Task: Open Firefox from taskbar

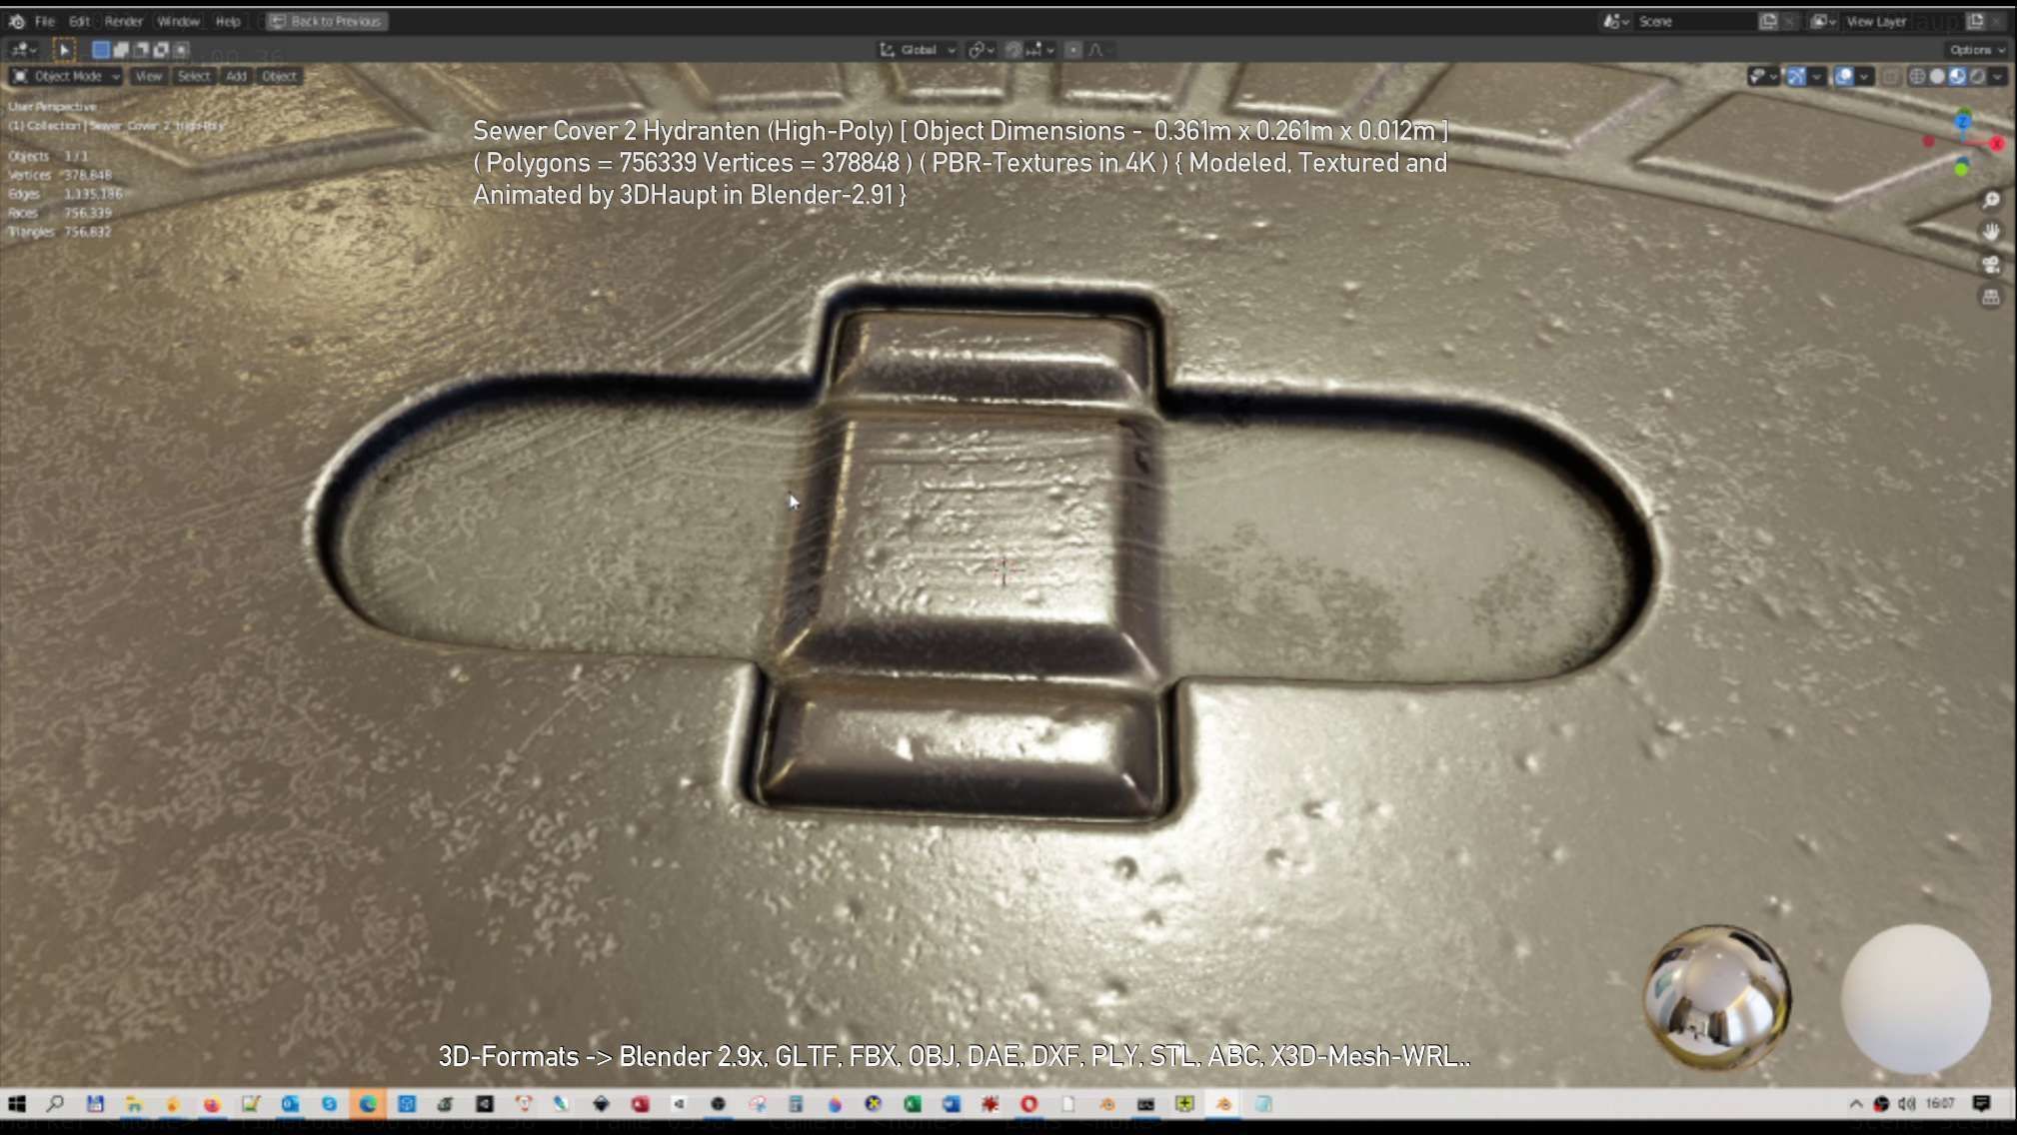Action: [212, 1104]
